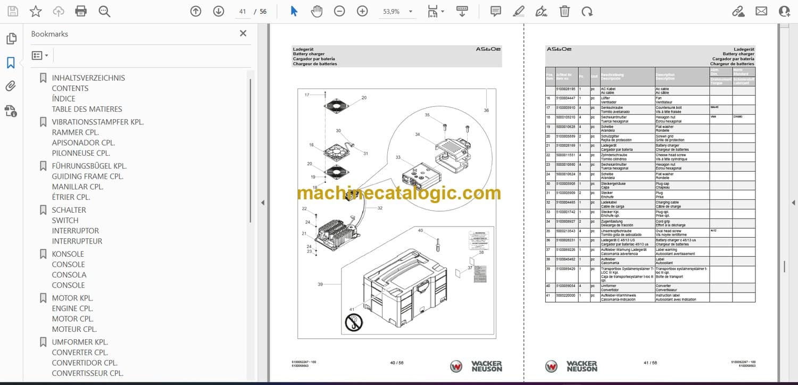
Task: Activate the Selection arrow tool
Action: pyautogui.click(x=294, y=11)
